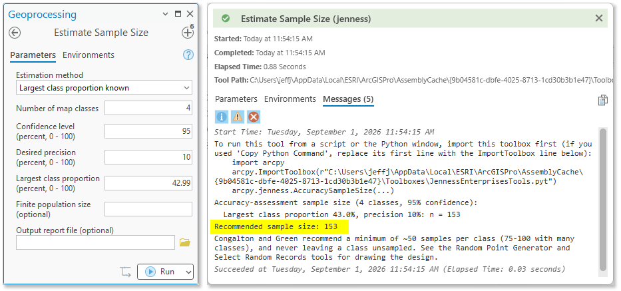Click the messages vertical scrollbar
This screenshot has width=621, height=291.
pyautogui.click(x=603, y=199)
